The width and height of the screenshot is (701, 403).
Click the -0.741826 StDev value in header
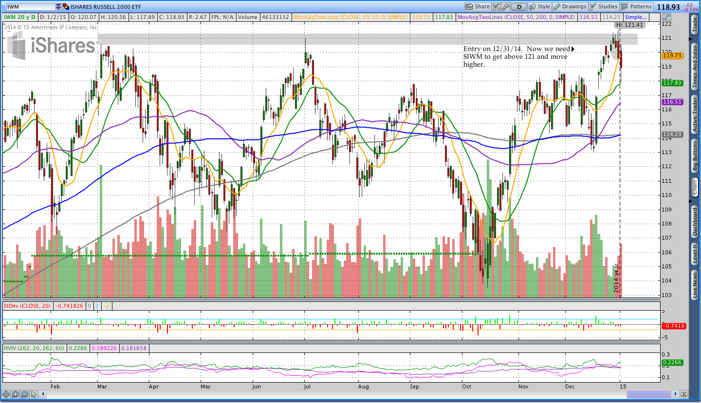point(70,307)
